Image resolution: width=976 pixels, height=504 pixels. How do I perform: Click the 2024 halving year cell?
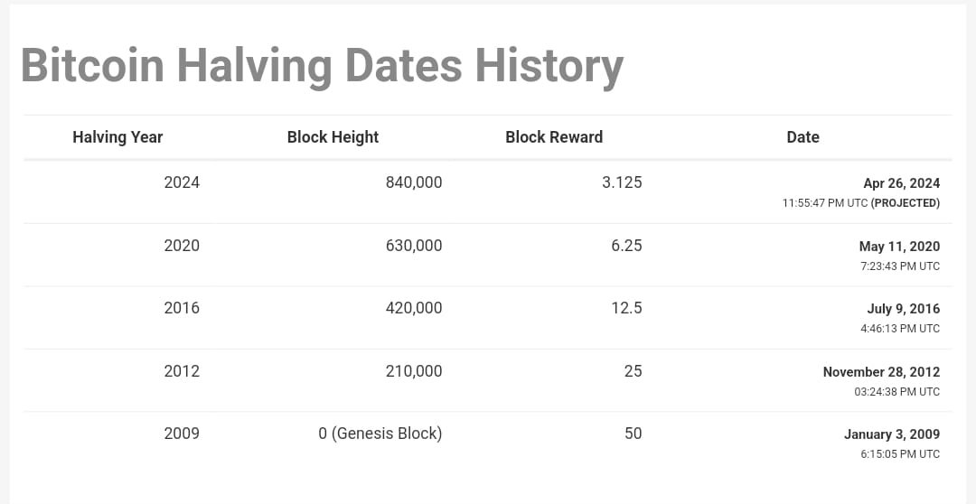(182, 182)
